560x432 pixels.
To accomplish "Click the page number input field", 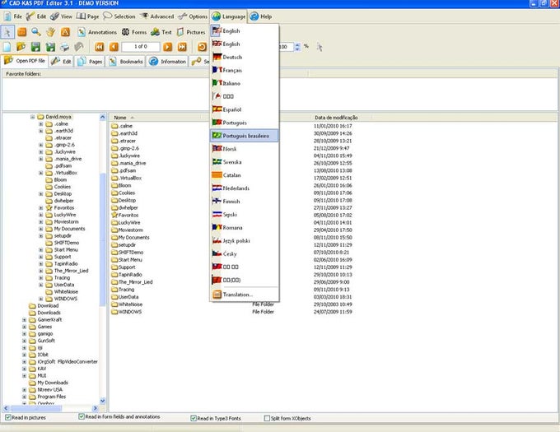I will pos(141,46).
